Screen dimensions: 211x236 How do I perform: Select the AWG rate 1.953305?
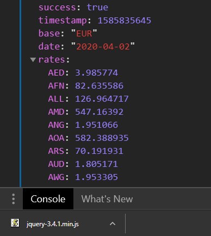point(97,177)
